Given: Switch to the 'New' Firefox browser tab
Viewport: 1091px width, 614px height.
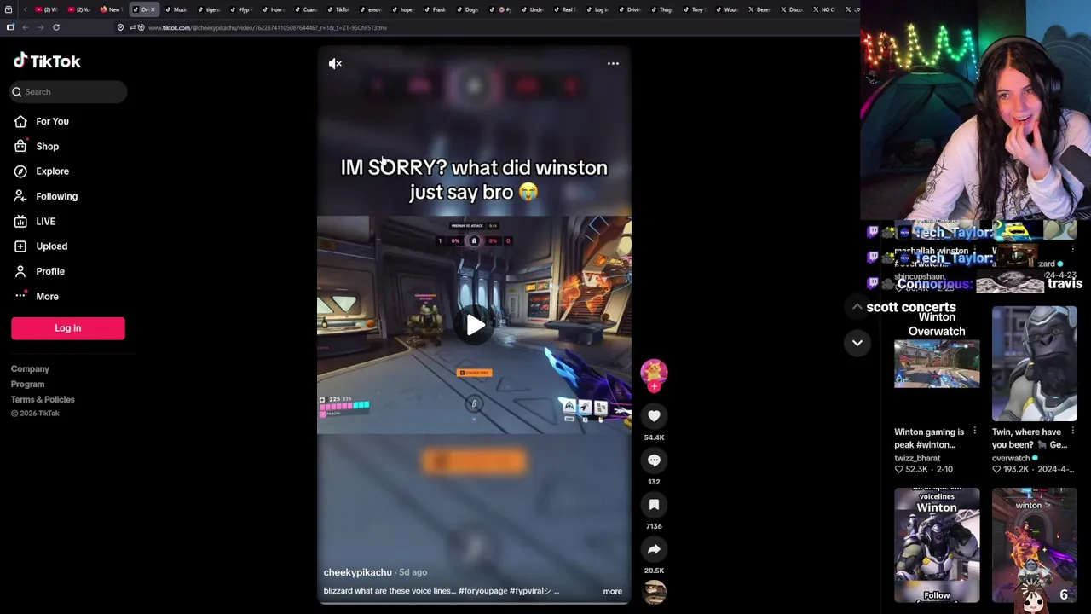Looking at the screenshot, I should coord(111,9).
